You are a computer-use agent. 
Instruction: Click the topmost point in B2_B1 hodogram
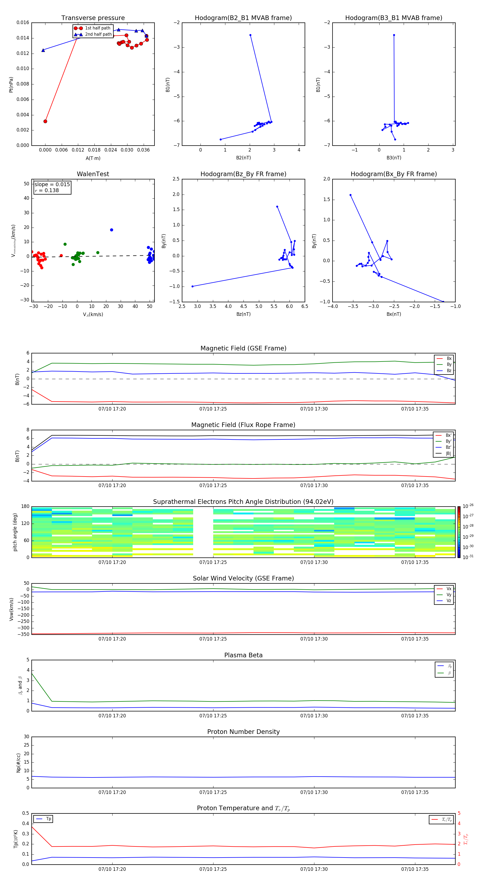(250, 35)
